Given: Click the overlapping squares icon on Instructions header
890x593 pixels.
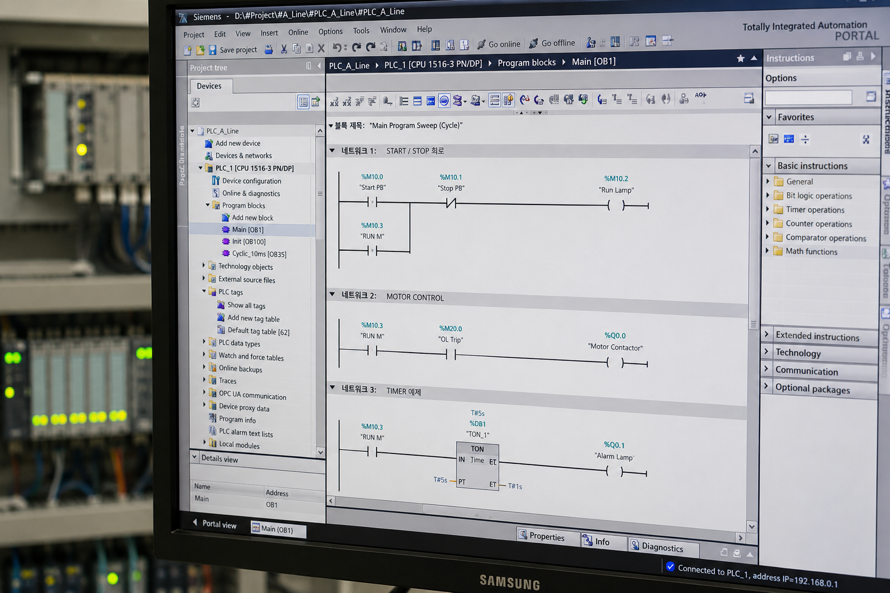Looking at the screenshot, I should click(847, 56).
